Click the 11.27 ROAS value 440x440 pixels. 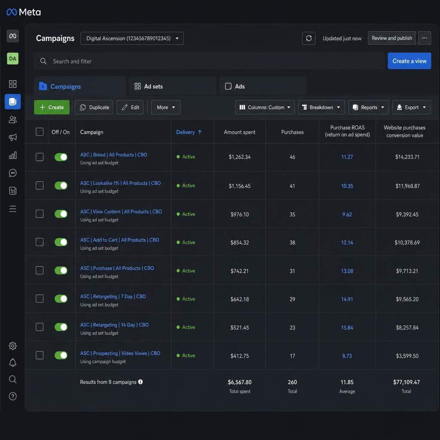[x=347, y=157]
